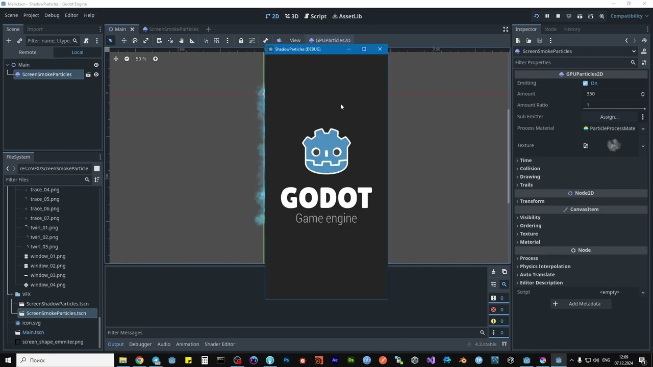Toggle grid snap in viewport toolbar
This screenshot has height=367, width=653.
coord(216,40)
